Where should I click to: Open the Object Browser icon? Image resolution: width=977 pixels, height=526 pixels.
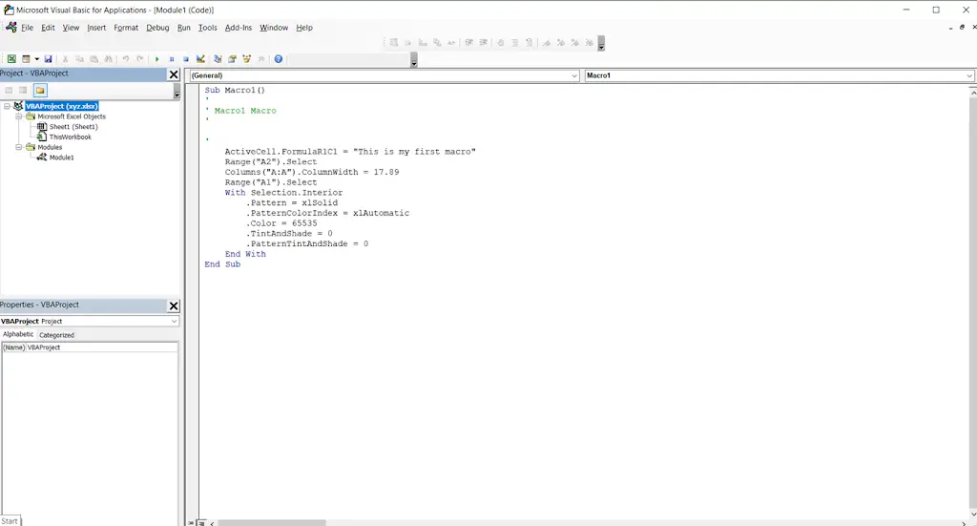pyautogui.click(x=247, y=59)
